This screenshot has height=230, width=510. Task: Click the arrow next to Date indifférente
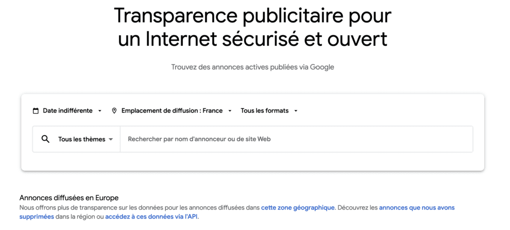(100, 111)
